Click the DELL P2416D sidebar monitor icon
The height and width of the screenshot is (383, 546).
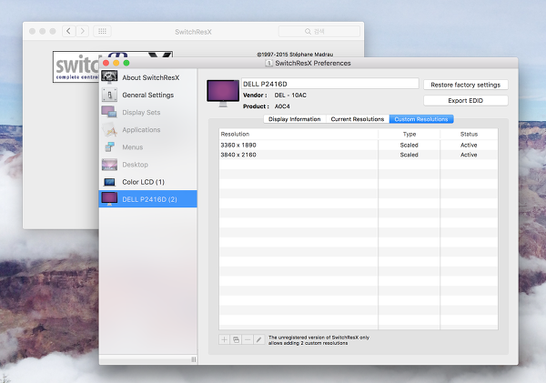pyautogui.click(x=109, y=199)
